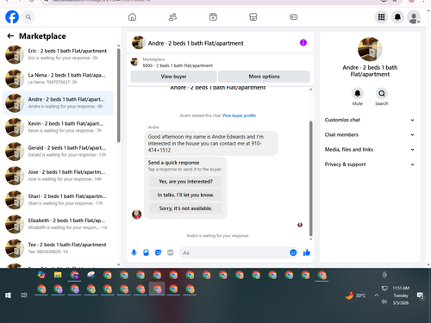431x323 pixels.
Task: Open Tee 2 beds conversation
Action: pos(58,248)
